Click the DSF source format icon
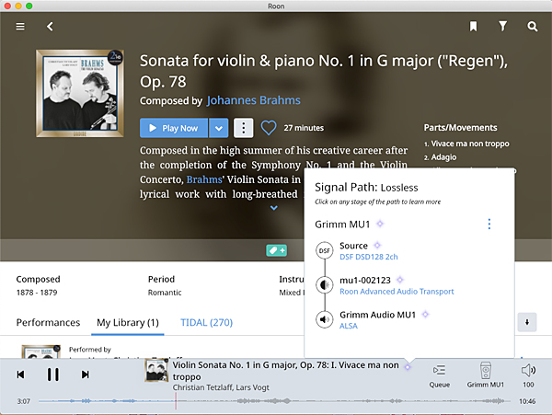Image resolution: width=552 pixels, height=415 pixels. [324, 250]
